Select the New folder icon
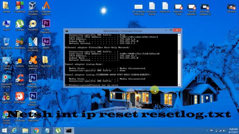 click(46, 62)
